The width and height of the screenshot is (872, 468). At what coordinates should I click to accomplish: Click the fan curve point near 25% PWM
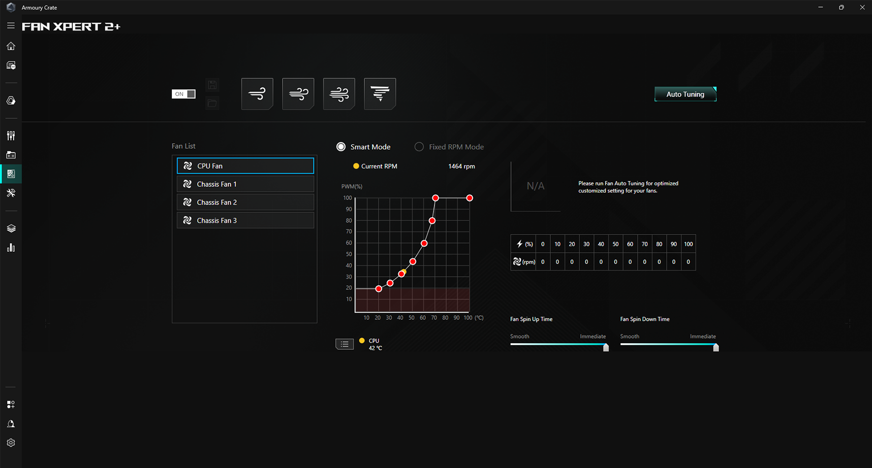click(x=390, y=283)
